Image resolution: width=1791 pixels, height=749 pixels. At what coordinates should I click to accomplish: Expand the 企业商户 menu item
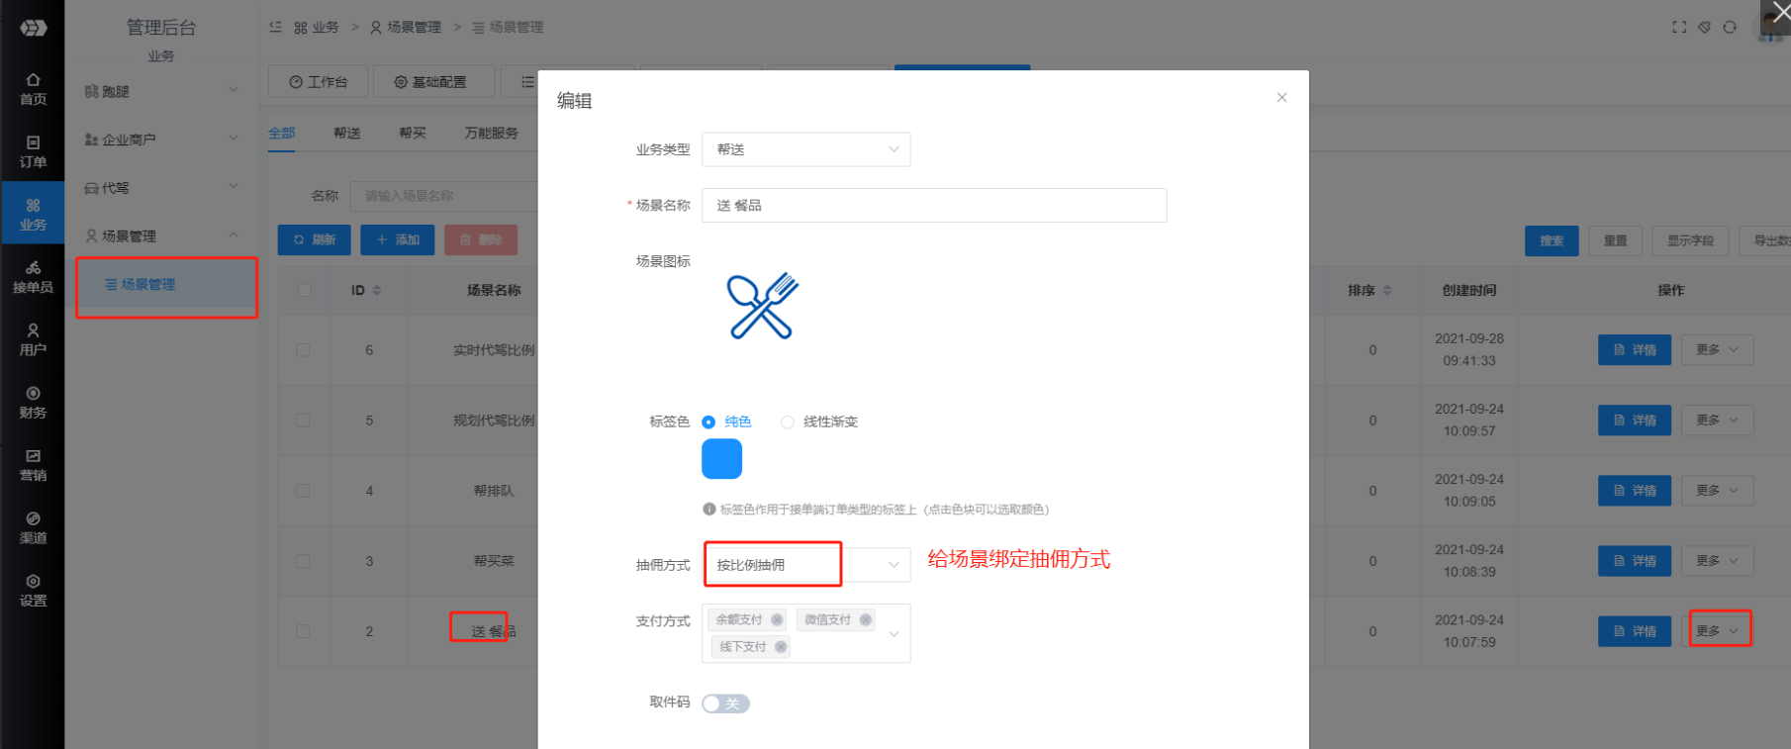[160, 140]
